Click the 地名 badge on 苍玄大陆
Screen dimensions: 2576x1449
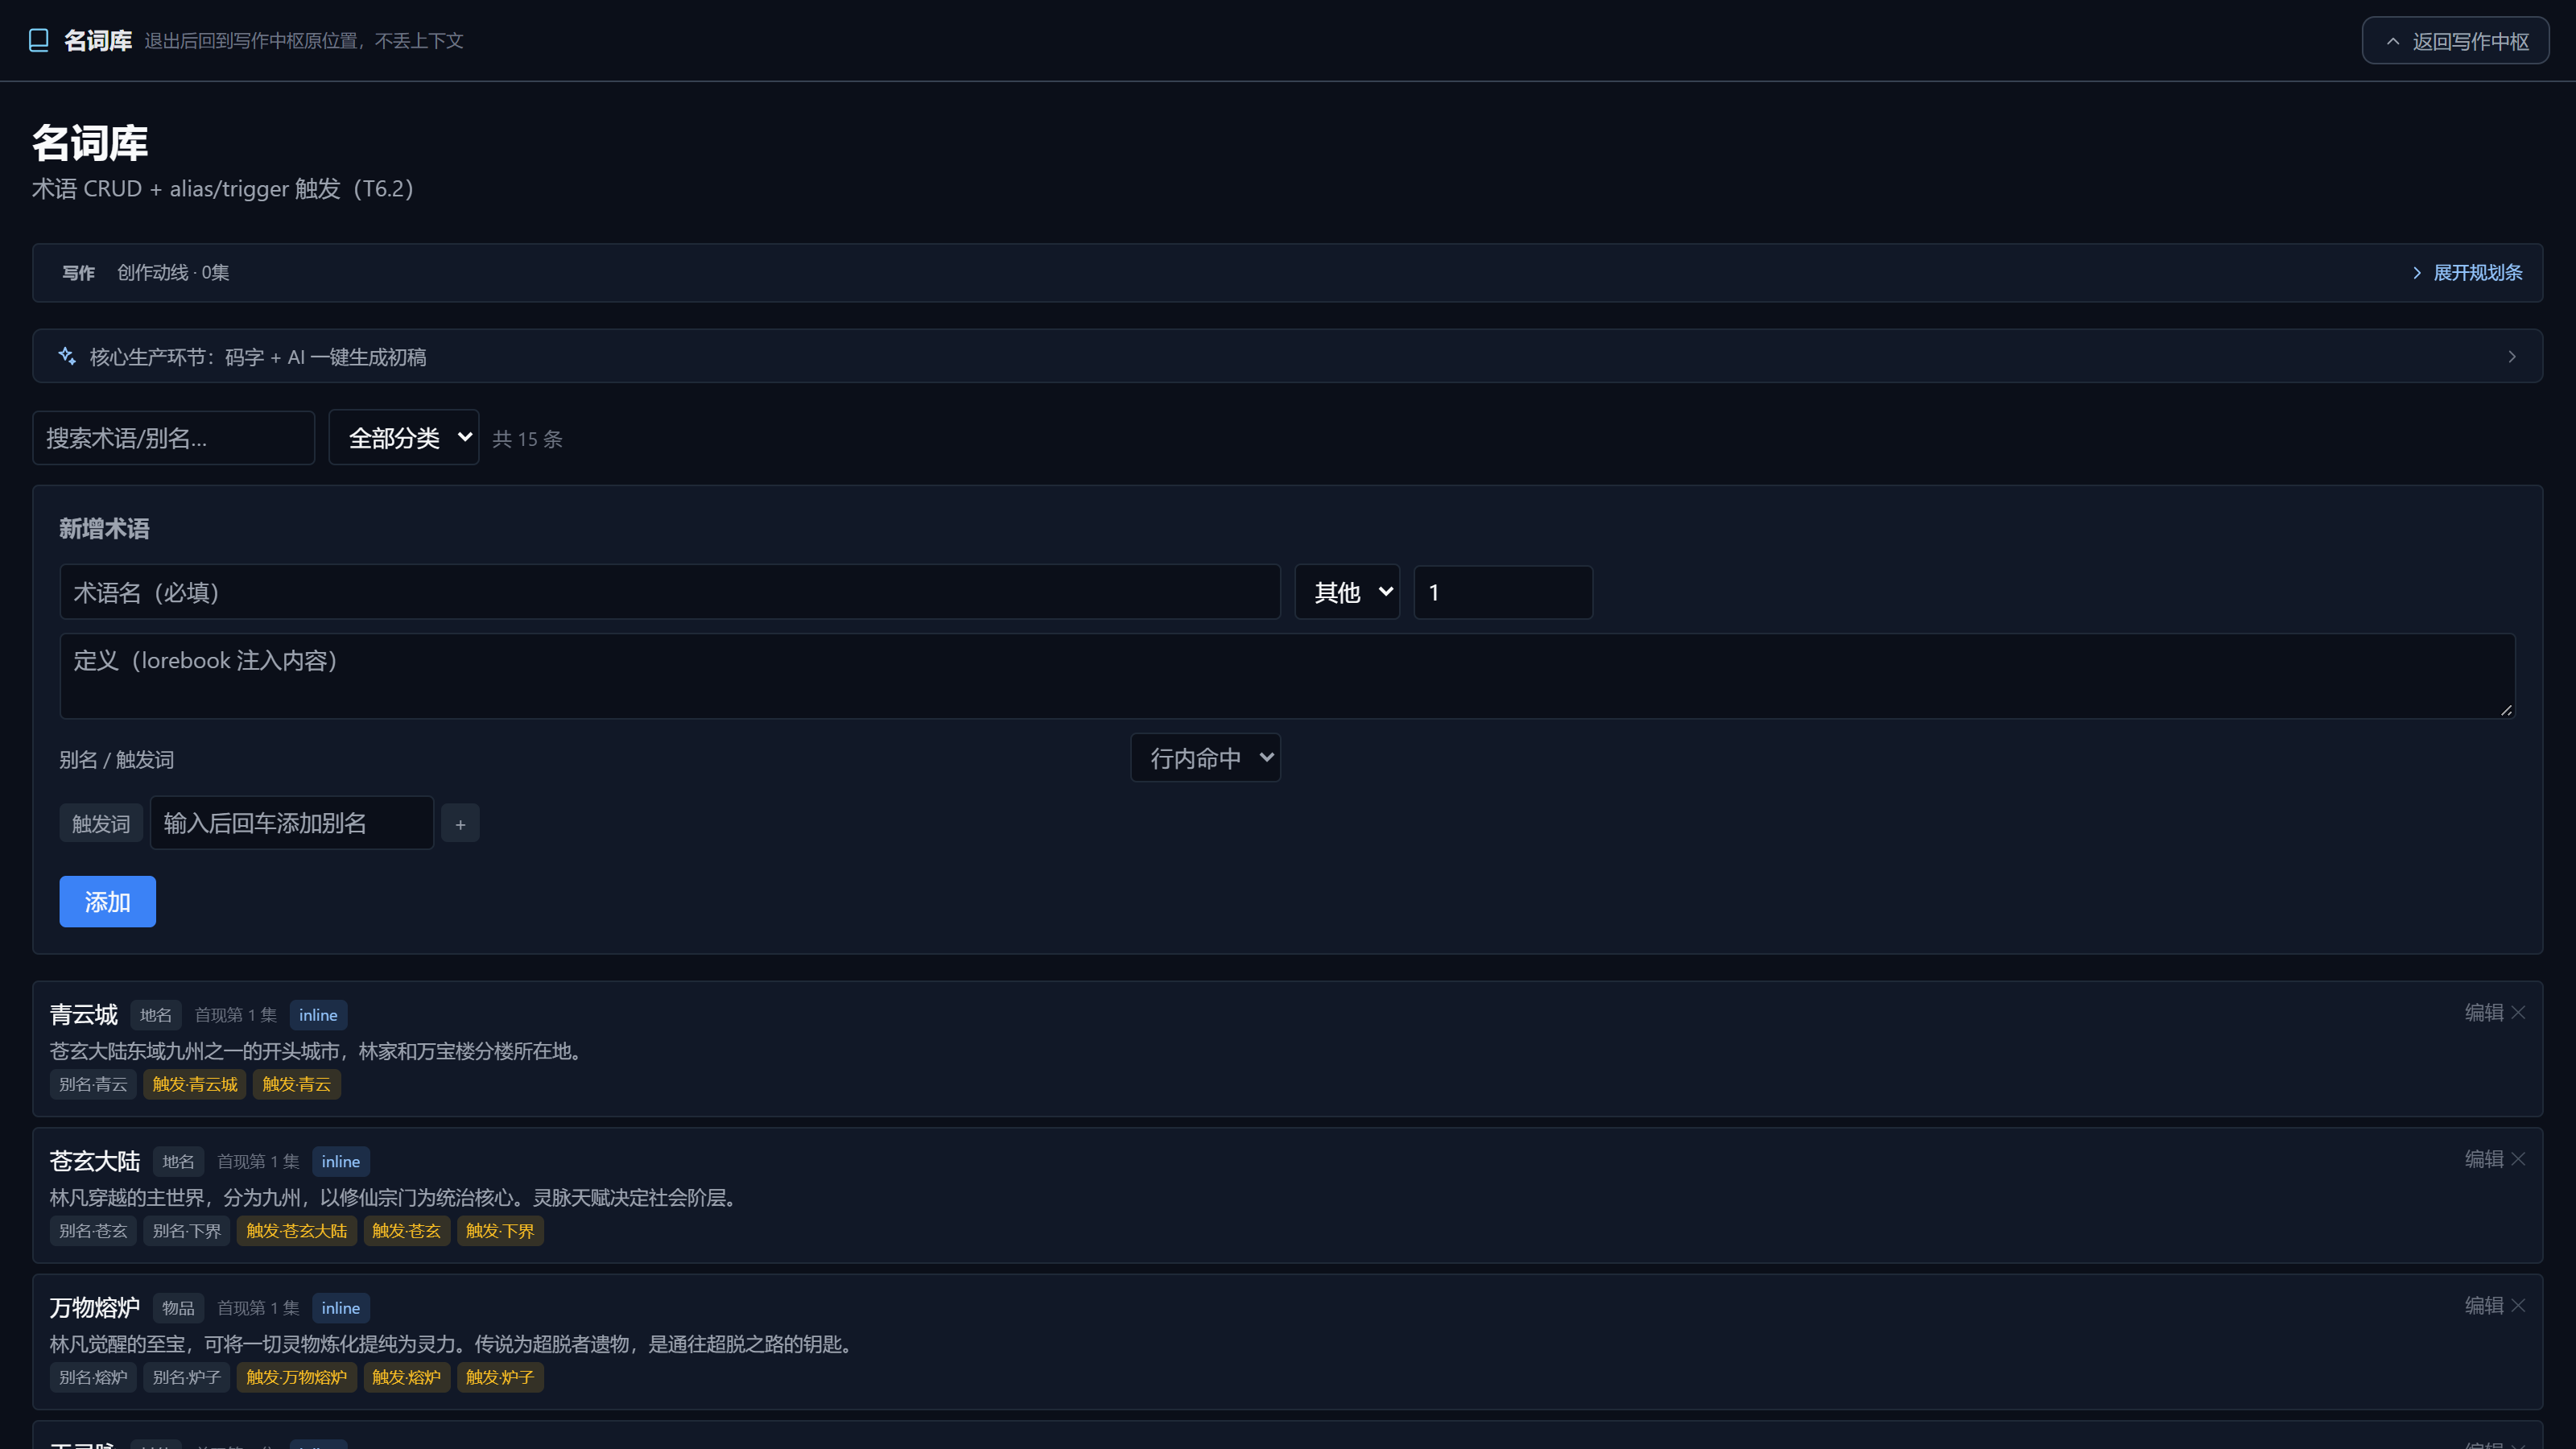click(178, 1162)
